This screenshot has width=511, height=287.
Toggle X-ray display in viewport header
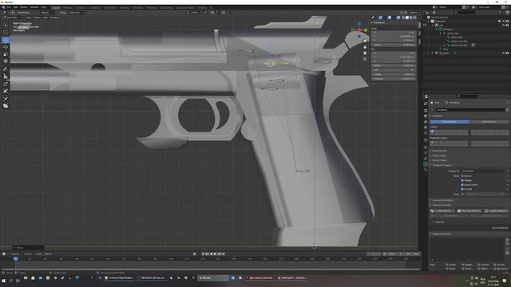click(398, 18)
